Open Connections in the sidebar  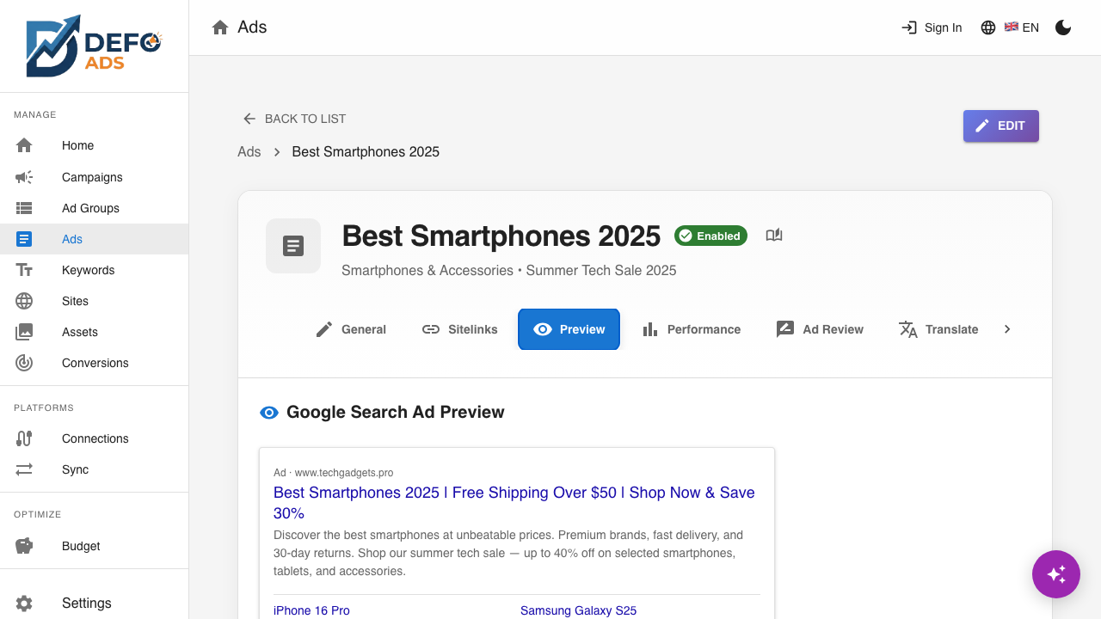[94, 438]
